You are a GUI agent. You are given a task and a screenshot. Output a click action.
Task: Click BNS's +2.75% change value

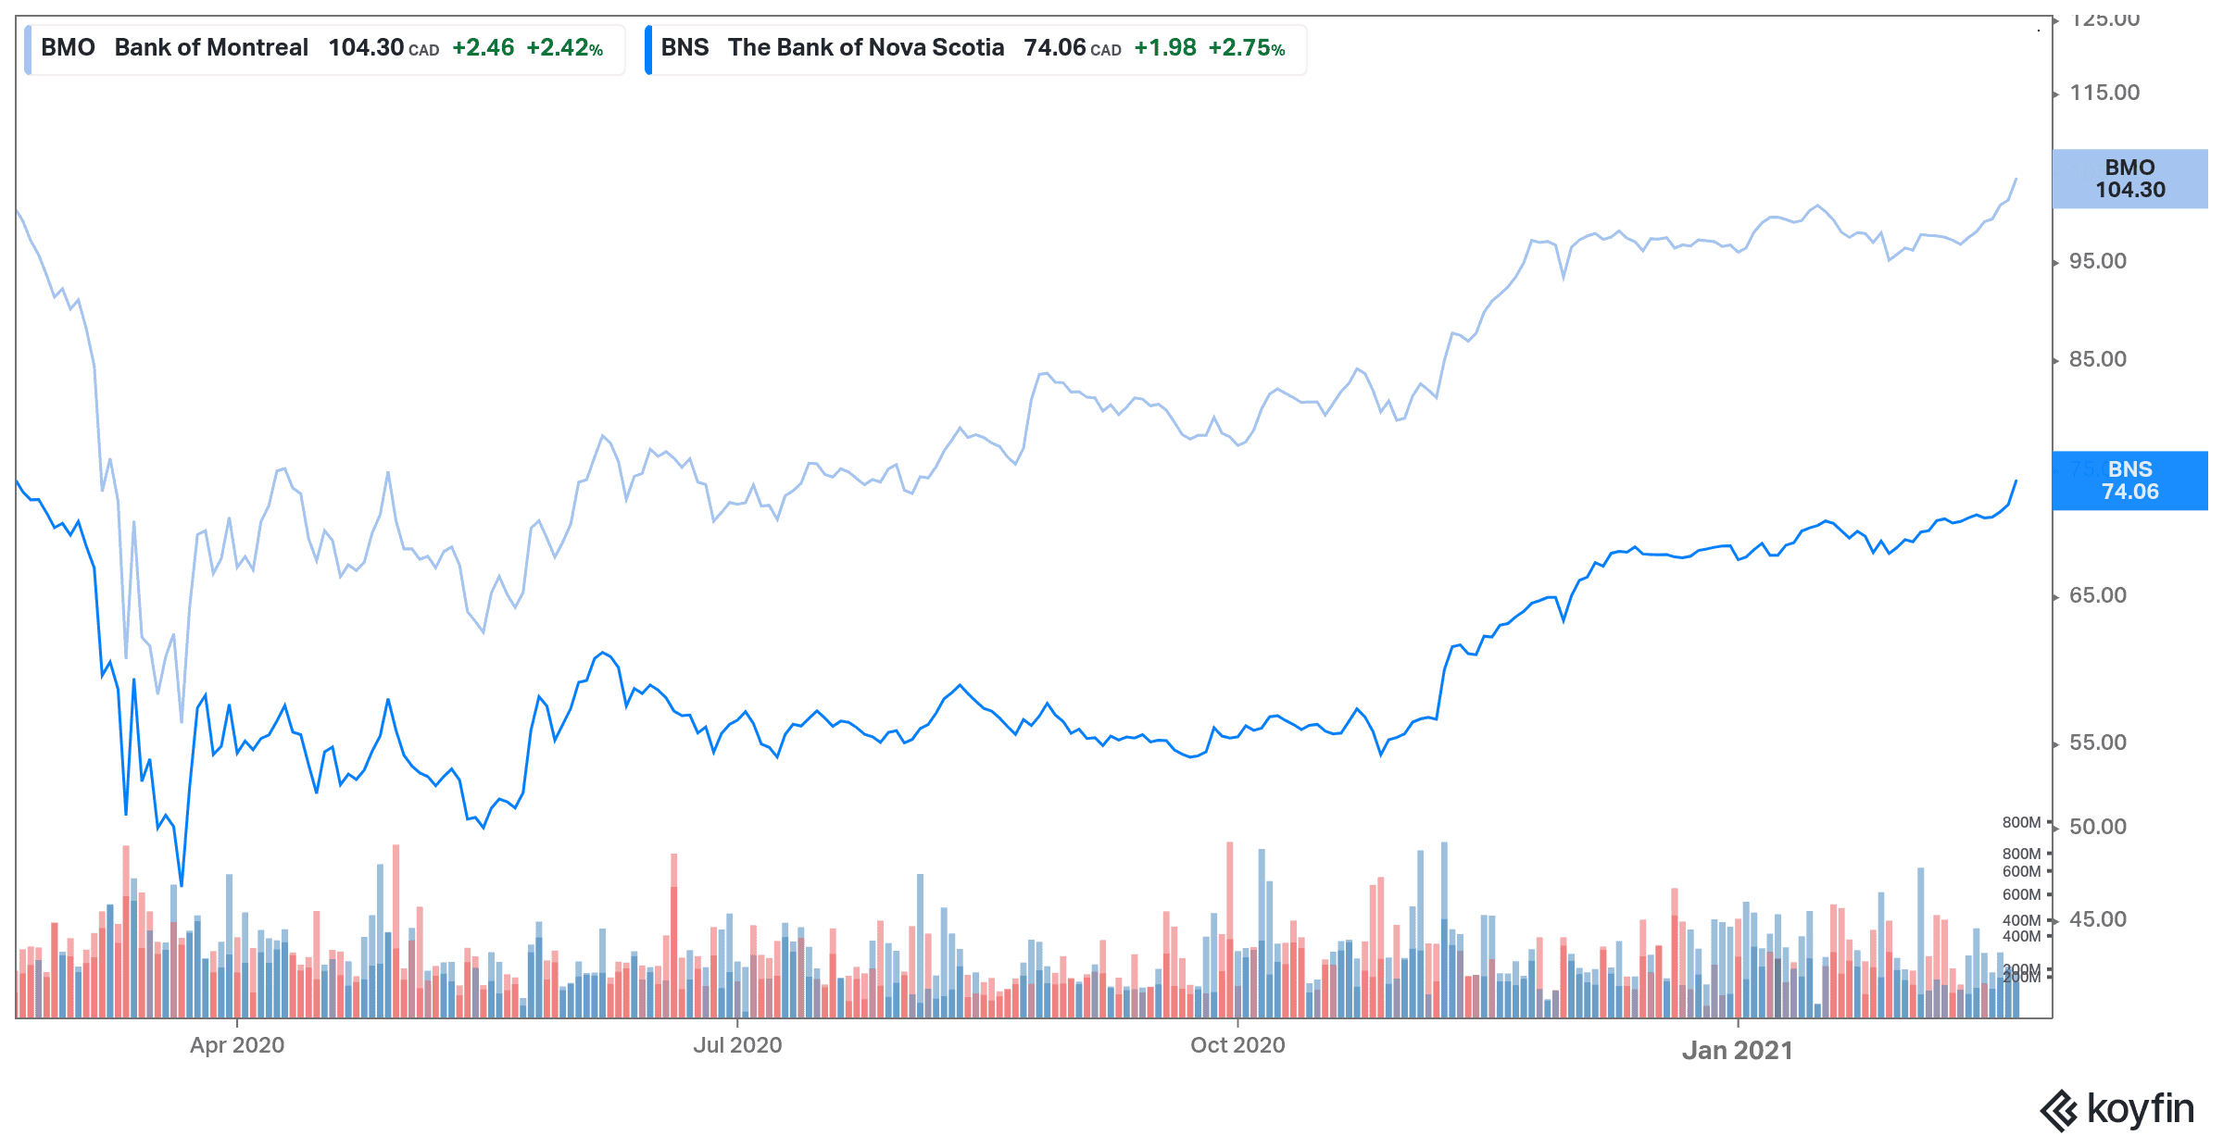(1246, 48)
